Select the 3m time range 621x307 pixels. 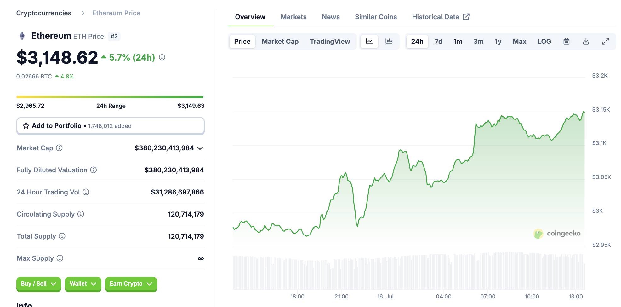click(478, 41)
